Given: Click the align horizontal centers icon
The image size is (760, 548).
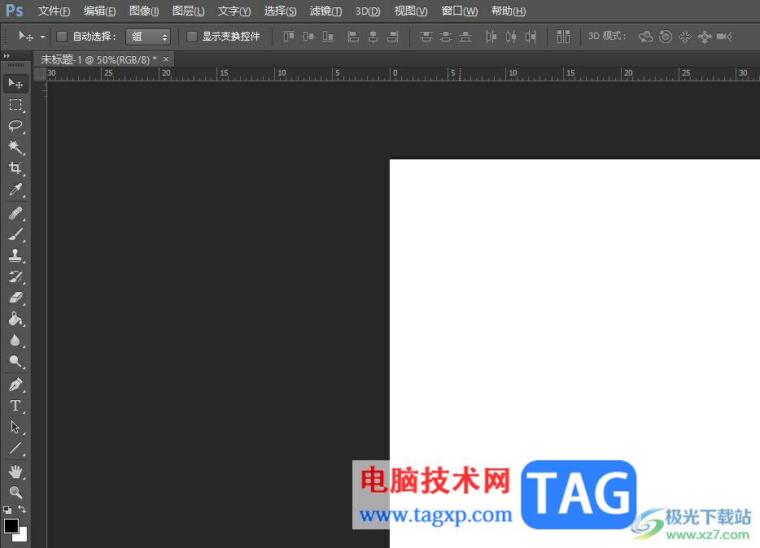Looking at the screenshot, I should [373, 37].
